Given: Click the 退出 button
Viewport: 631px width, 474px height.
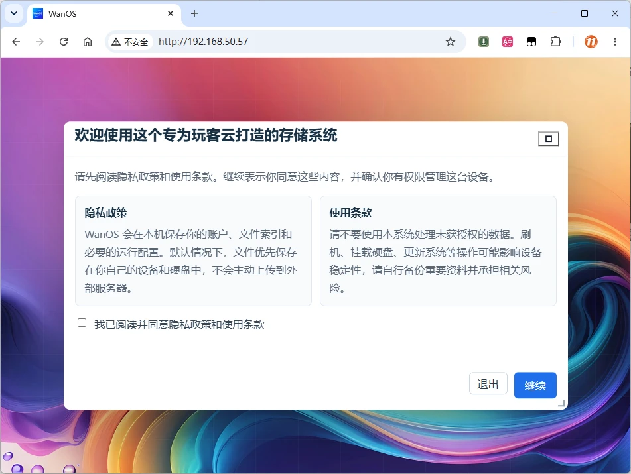Looking at the screenshot, I should click(488, 384).
